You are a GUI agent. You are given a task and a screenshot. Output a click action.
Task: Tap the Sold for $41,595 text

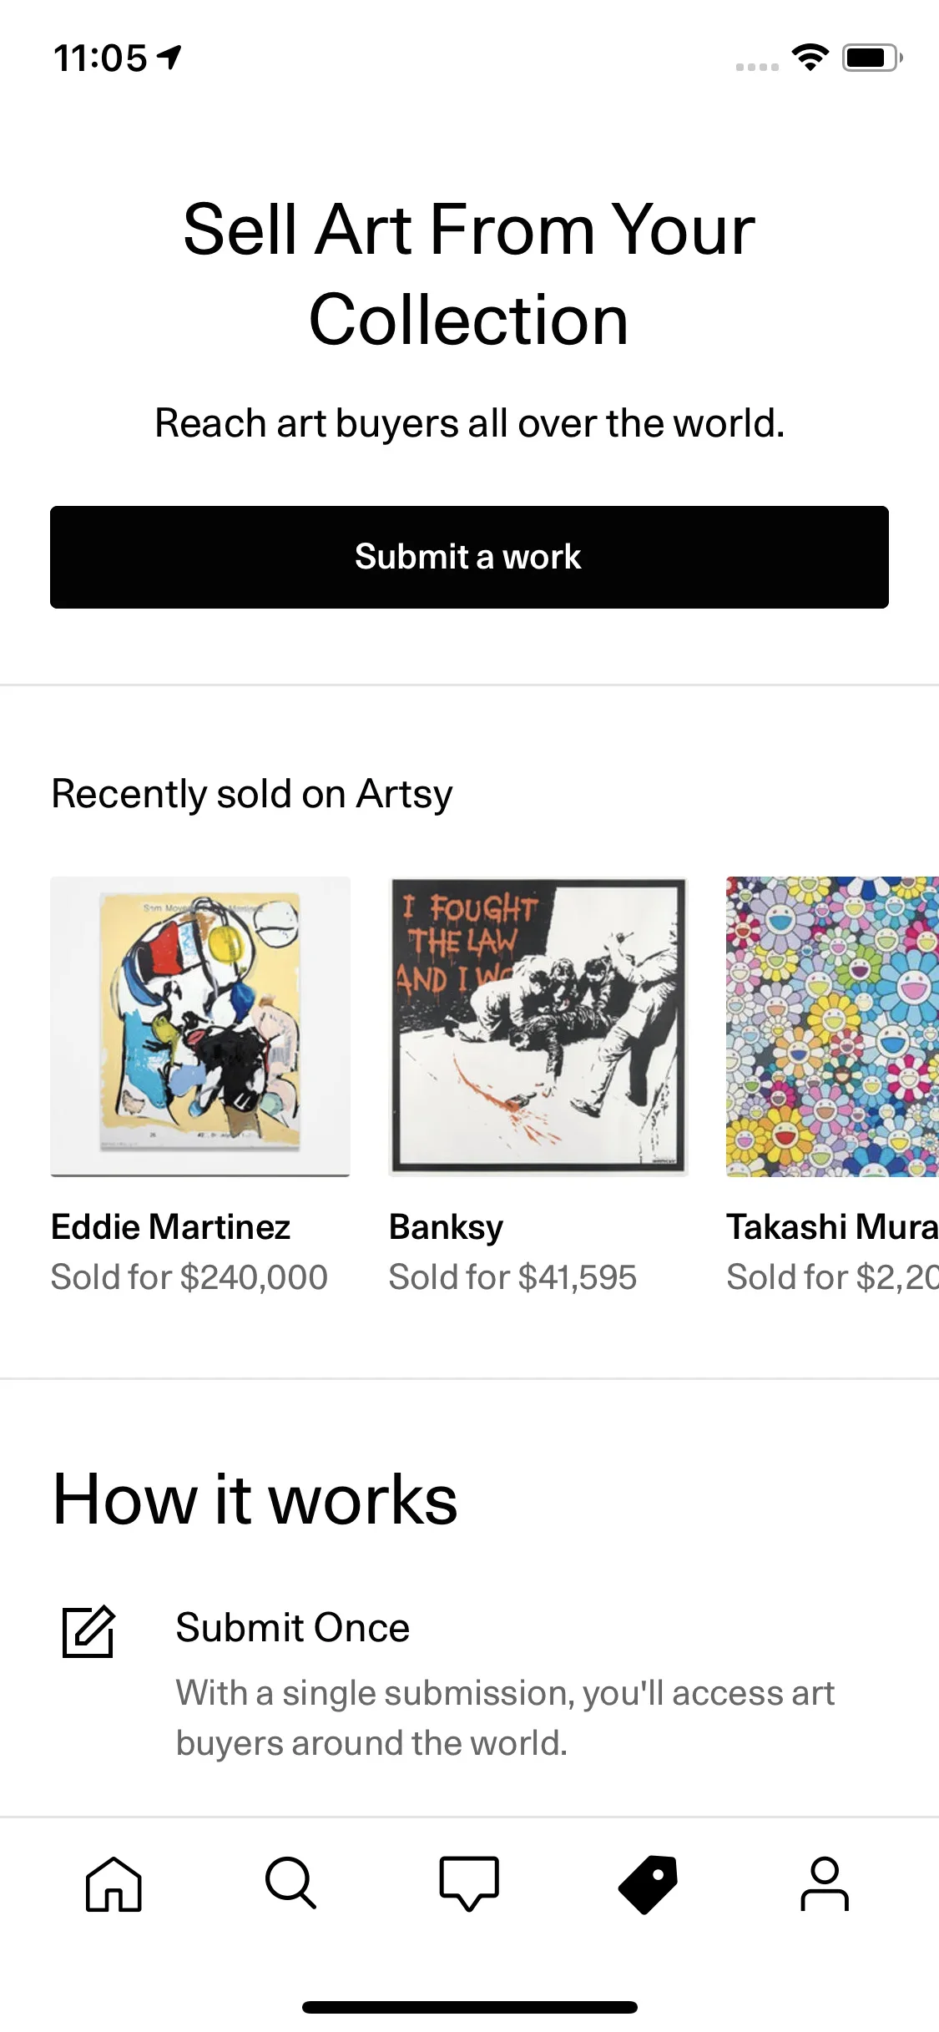(512, 1277)
